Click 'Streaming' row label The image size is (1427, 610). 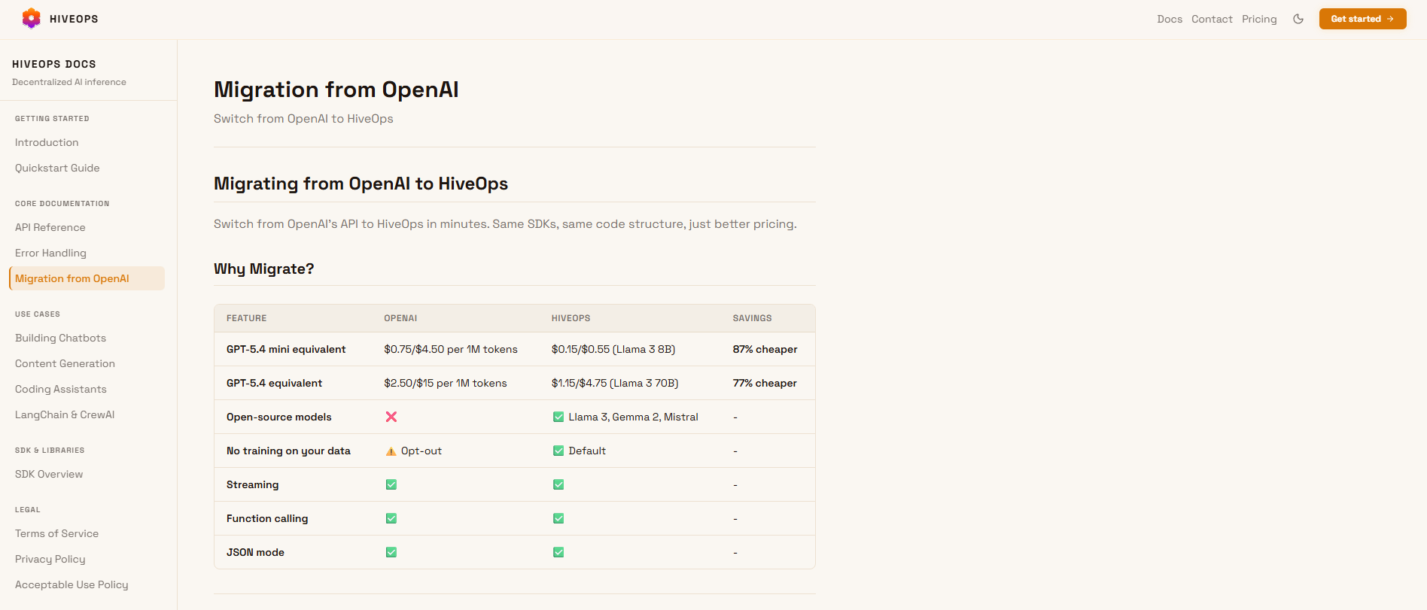252,484
